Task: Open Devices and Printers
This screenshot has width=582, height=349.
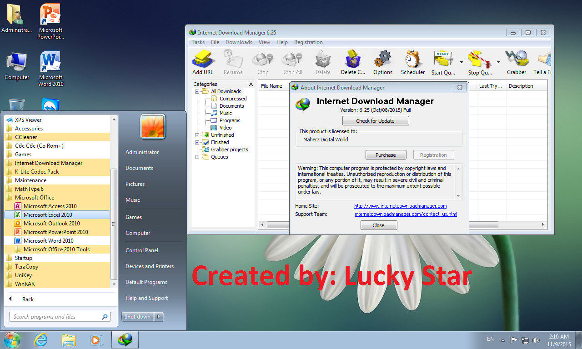Action: 150,266
